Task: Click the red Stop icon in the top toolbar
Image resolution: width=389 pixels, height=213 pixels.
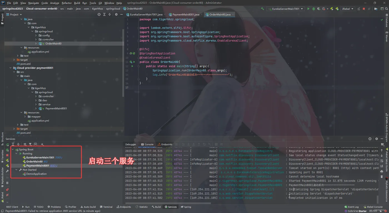Action: pyautogui.click(x=364, y=9)
